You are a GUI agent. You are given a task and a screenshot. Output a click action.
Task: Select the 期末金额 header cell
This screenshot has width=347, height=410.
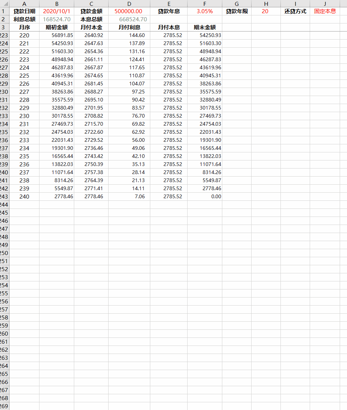(204, 27)
